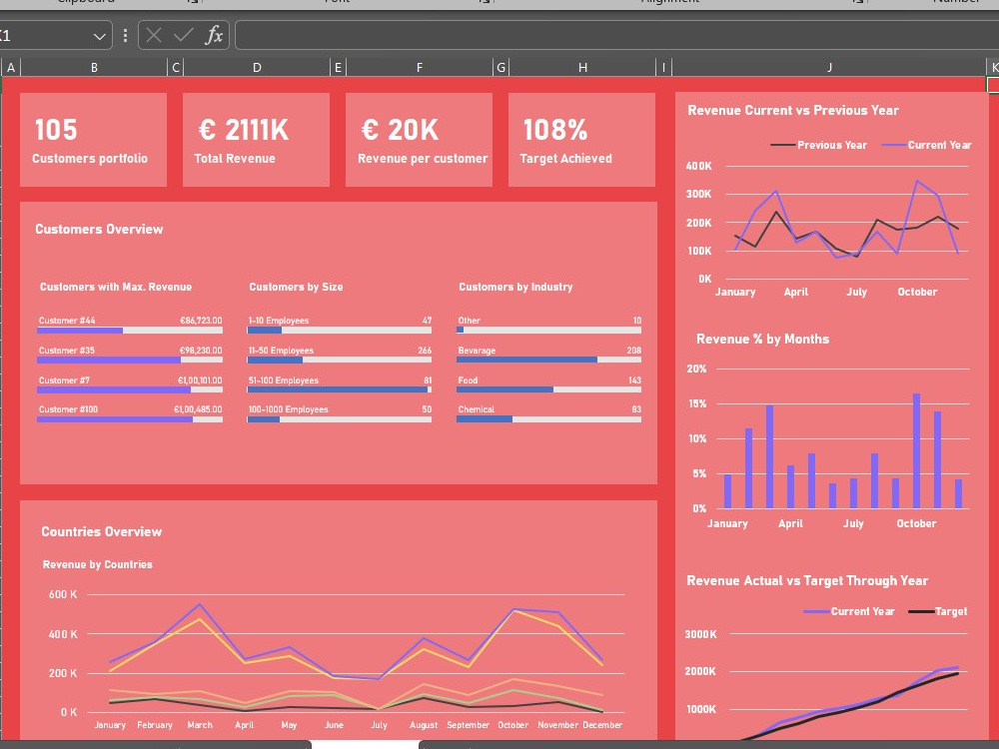Click the € 20K Revenue per customer card

click(x=419, y=140)
